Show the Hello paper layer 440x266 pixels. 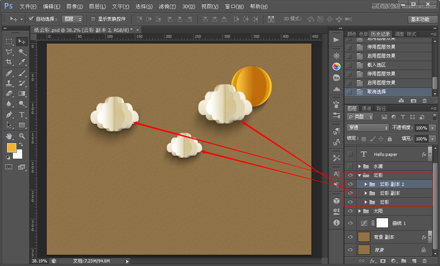pyautogui.click(x=350, y=154)
